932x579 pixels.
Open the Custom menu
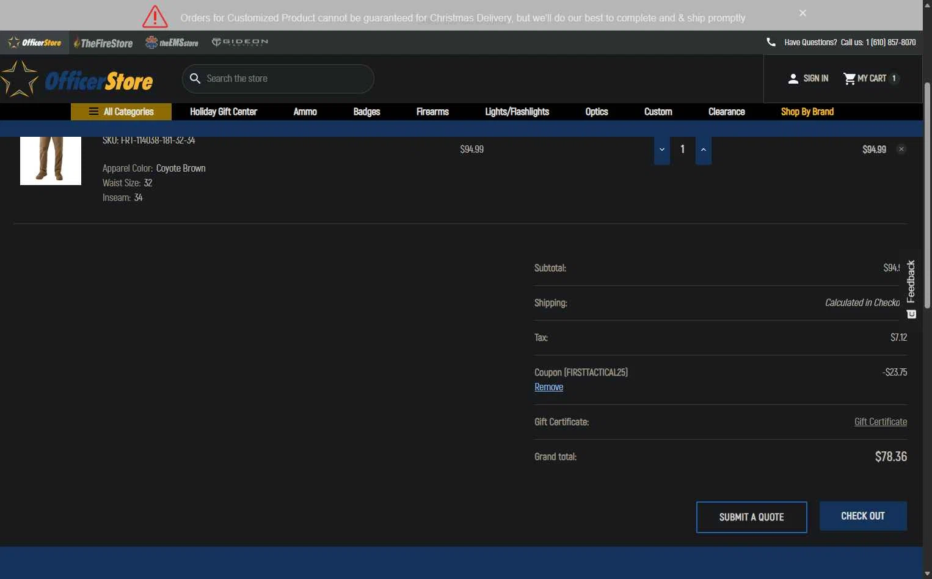pos(658,112)
